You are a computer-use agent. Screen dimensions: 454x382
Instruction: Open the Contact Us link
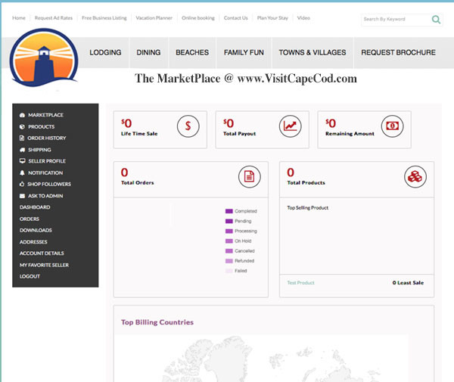(235, 18)
